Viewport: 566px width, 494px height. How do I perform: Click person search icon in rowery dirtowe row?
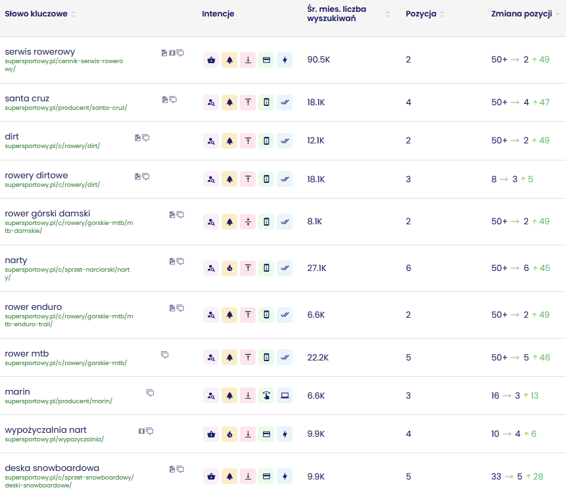point(211,179)
